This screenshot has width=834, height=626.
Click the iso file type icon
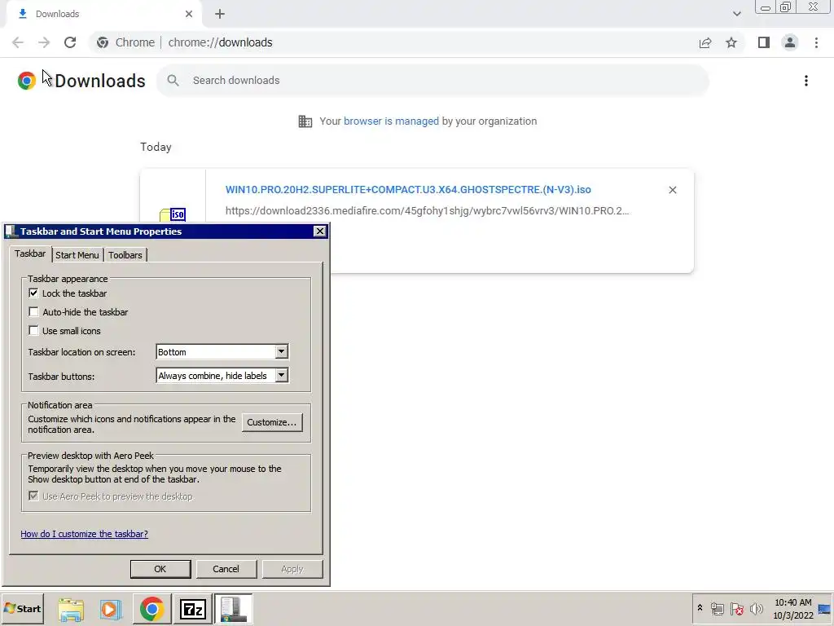tap(173, 214)
